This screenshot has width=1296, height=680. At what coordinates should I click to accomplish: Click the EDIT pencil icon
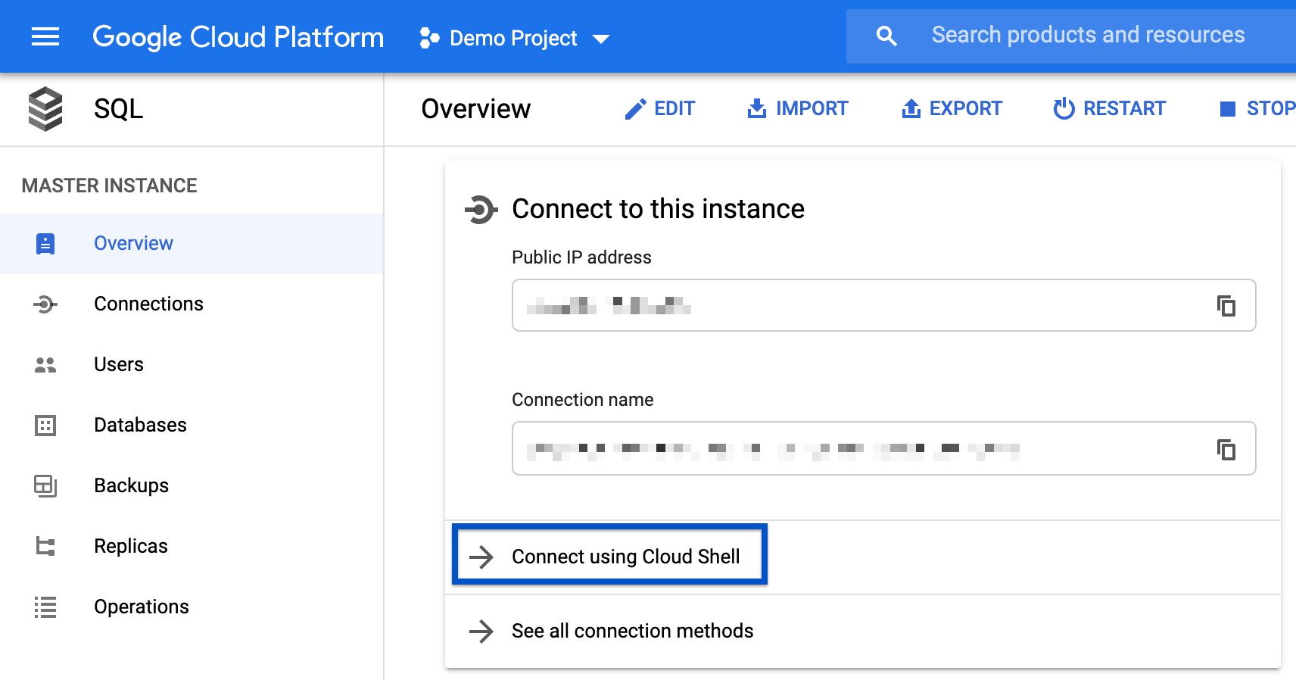coord(635,109)
